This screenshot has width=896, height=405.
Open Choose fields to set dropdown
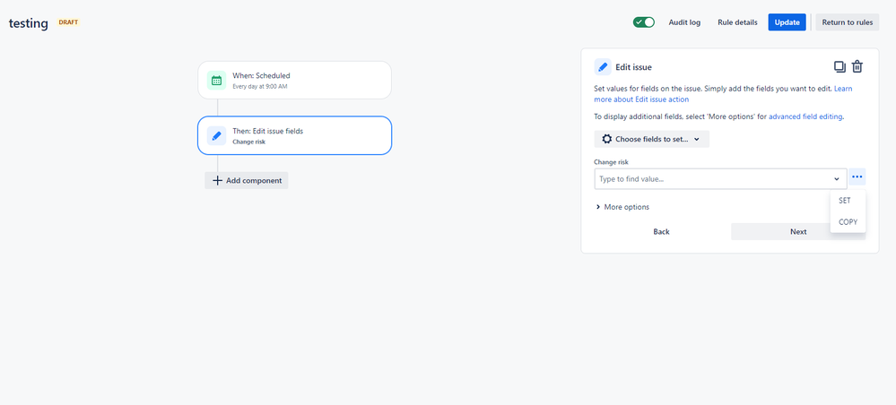[651, 139]
